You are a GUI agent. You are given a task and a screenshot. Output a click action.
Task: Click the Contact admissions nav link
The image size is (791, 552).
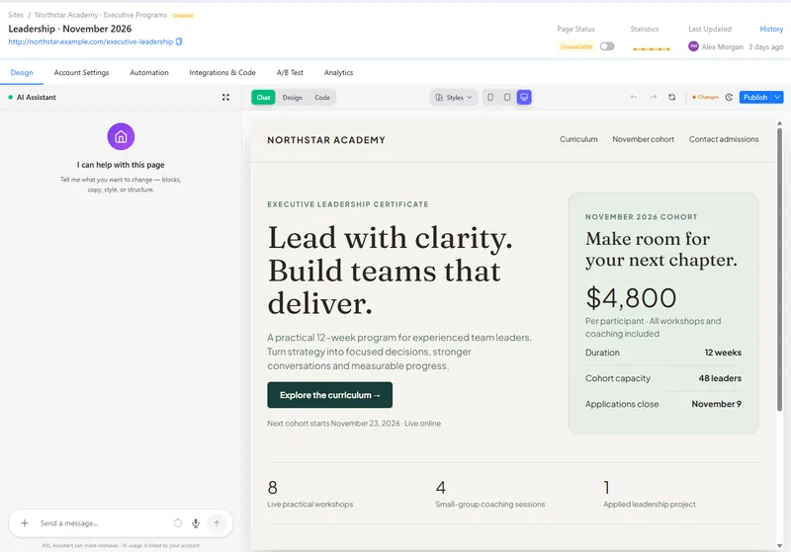(724, 139)
